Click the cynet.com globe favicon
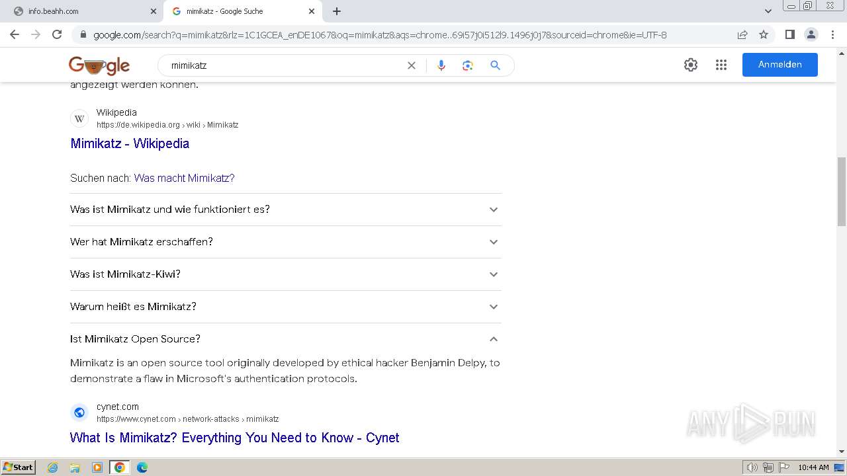The image size is (847, 476). [79, 413]
